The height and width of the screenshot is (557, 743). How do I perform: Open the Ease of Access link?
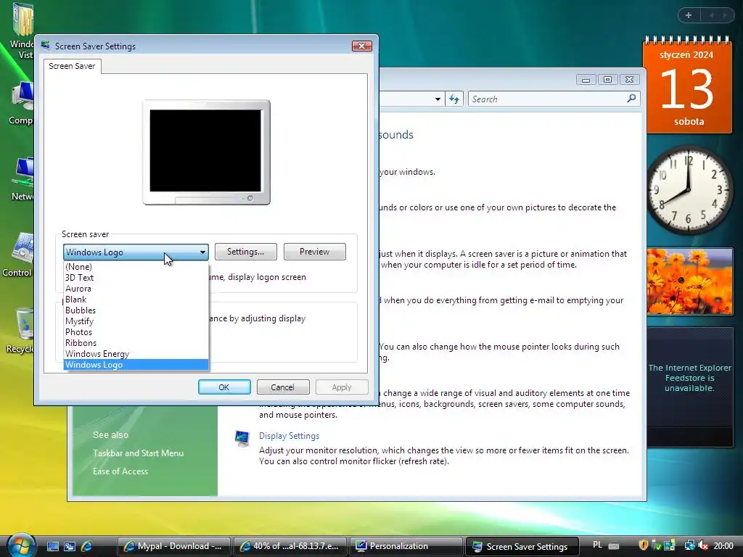120,471
